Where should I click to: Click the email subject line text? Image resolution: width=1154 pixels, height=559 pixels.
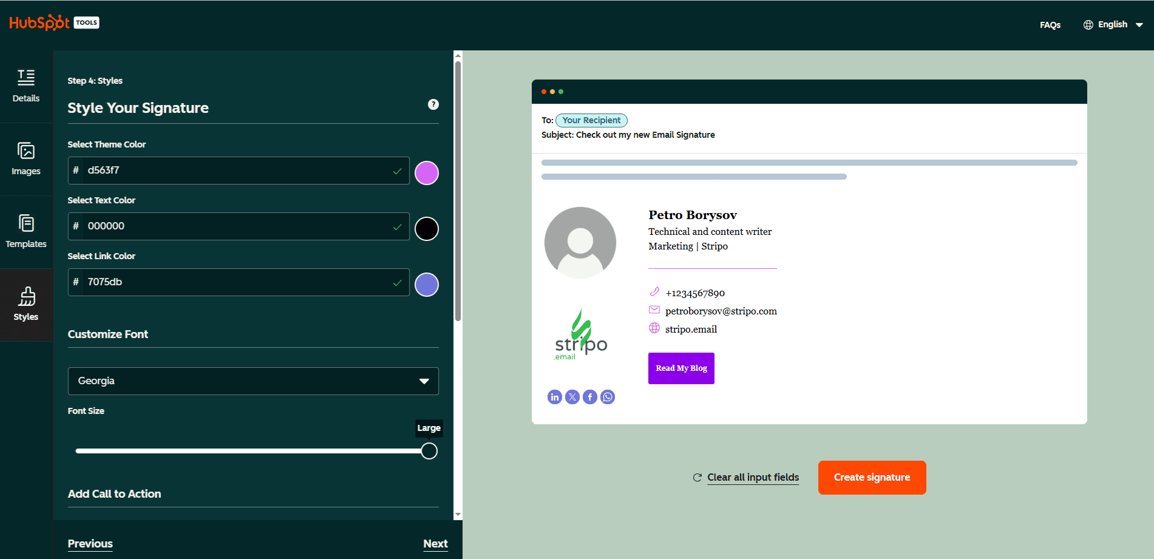tap(628, 135)
